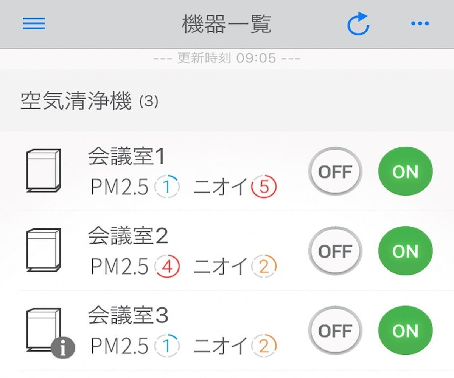Open the 会議室3 device name
This screenshot has height=378, width=454.
click(128, 315)
